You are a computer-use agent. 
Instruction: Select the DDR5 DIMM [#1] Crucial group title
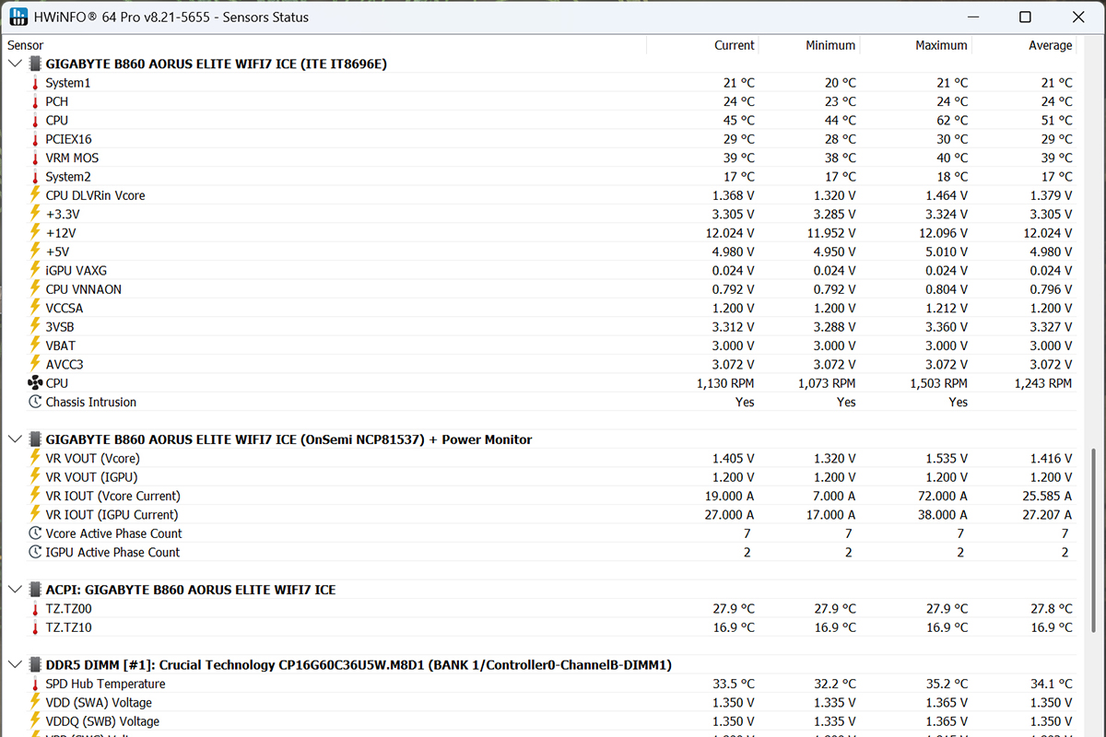coord(359,664)
